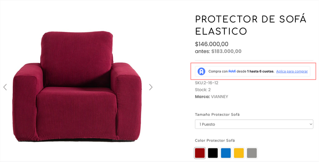319x162 pixels.
Task: Click the blue Addi brand wordmark
Action: (232, 71)
